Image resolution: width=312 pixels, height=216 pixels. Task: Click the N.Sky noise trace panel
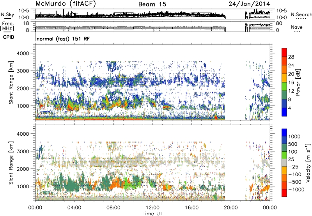pos(152,14)
